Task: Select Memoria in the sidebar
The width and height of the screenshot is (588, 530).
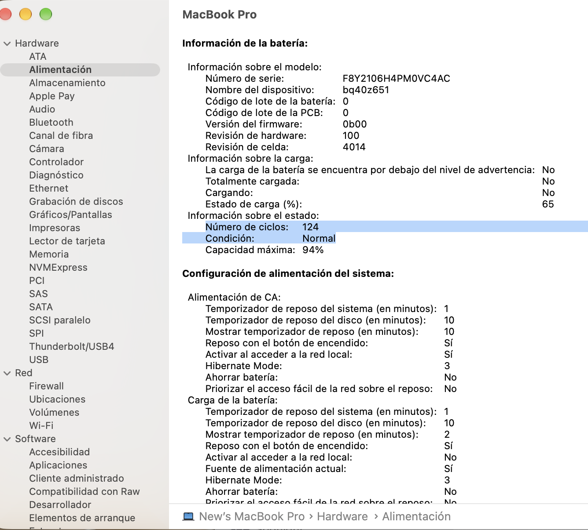Action: pos(49,254)
